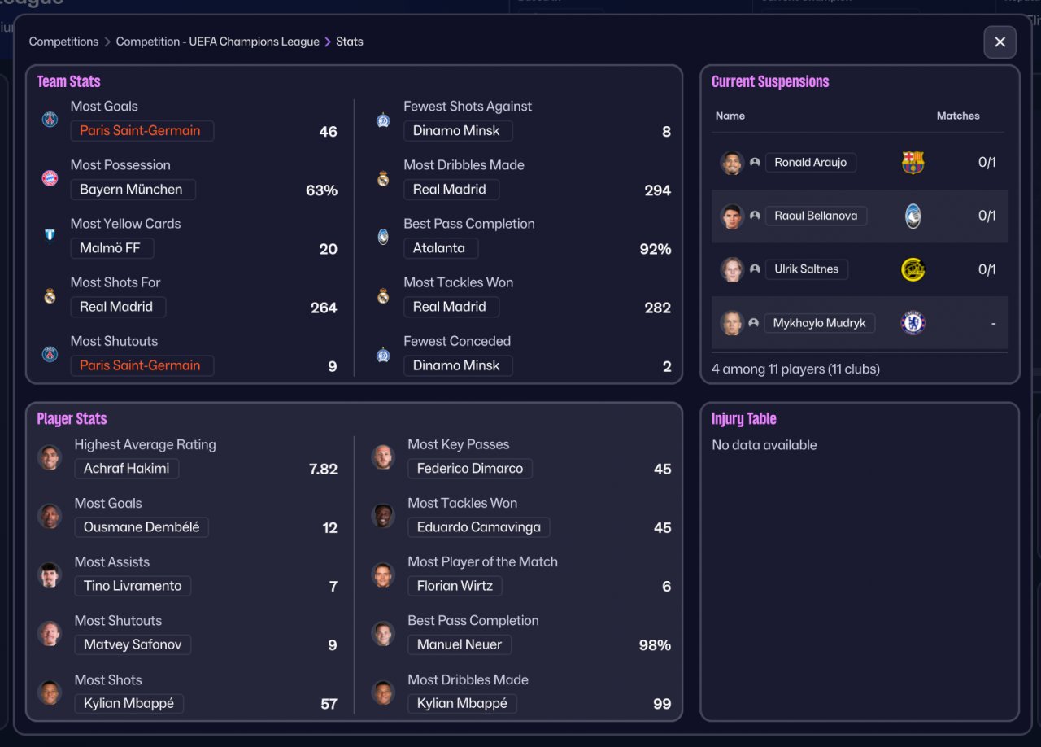Click the Dinamo Minsk crest beside Fewest Shots Against
Screen dimensions: 1041x747
(383, 120)
